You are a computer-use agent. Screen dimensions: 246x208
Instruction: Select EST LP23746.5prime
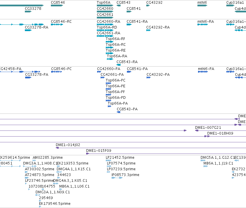pos(40,181)
